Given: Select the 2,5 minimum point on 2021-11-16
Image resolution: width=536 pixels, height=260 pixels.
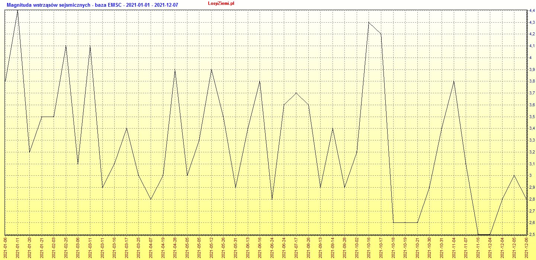Looking at the screenshot, I should (x=478, y=234).
